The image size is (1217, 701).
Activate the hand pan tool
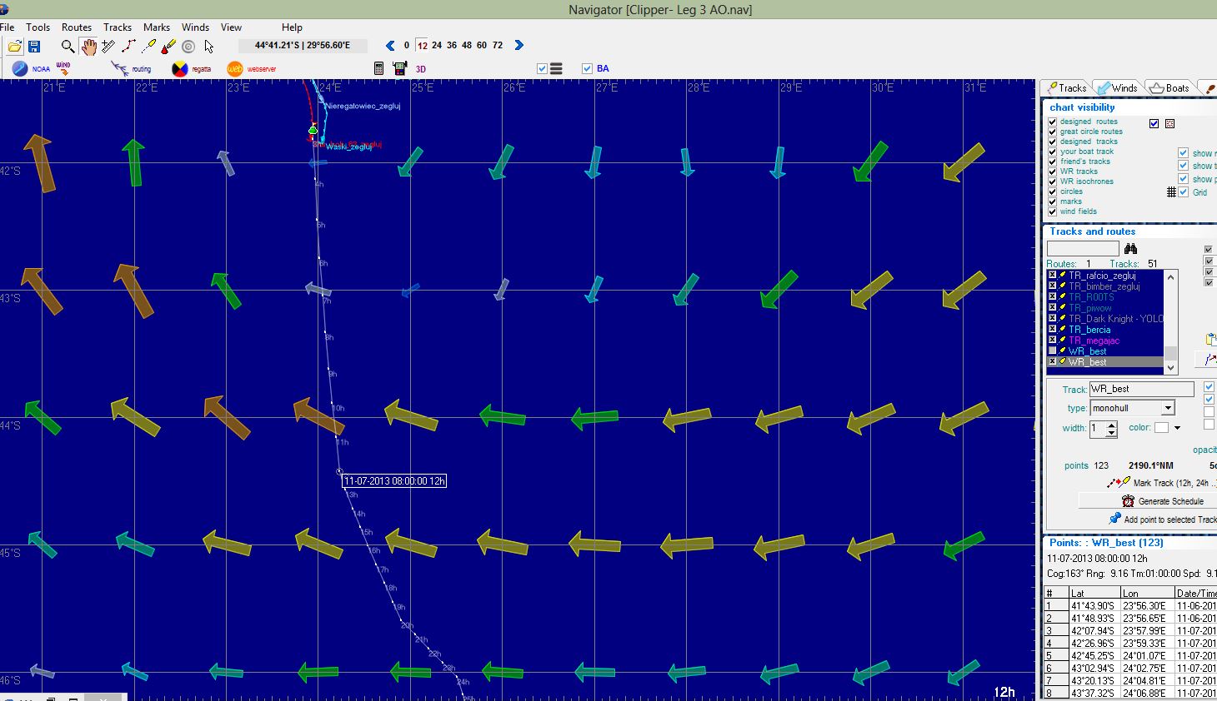click(88, 47)
